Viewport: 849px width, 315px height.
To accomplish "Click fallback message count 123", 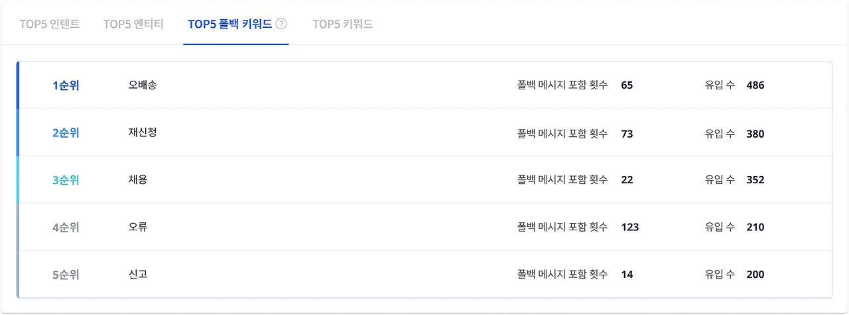I will 629,228.
